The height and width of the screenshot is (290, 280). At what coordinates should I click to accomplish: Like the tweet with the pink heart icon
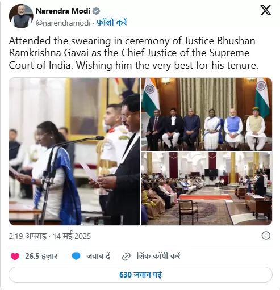point(15,257)
